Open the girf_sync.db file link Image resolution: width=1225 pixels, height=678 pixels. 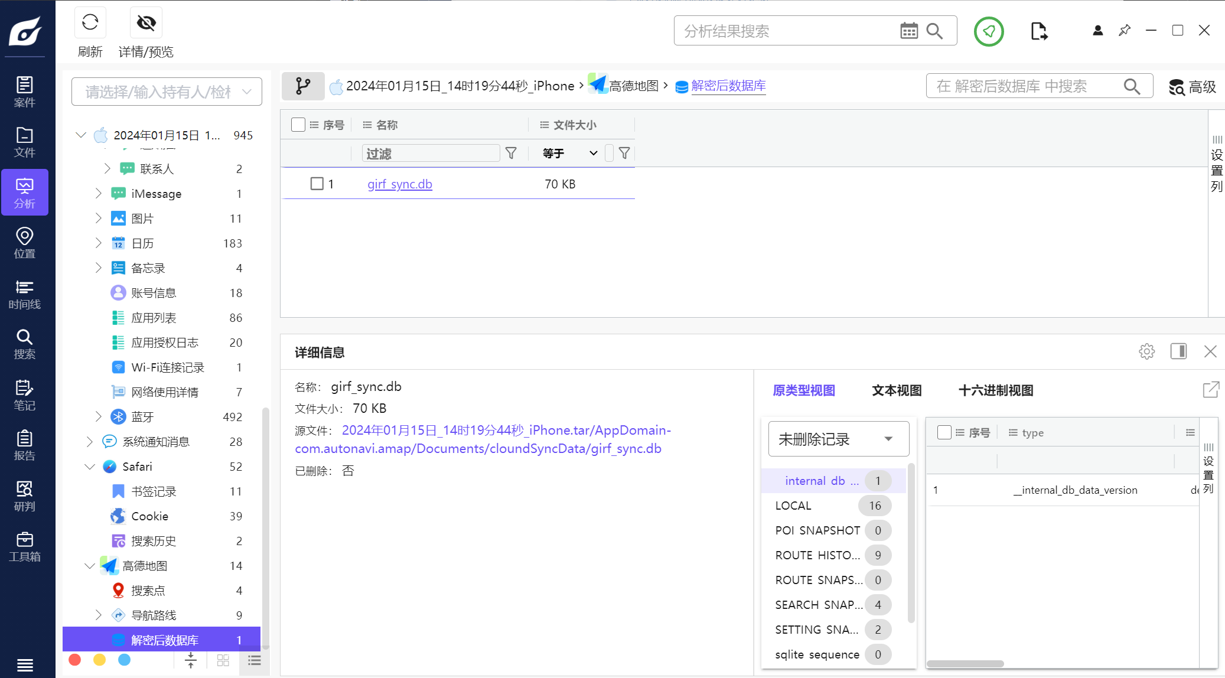[x=400, y=184]
